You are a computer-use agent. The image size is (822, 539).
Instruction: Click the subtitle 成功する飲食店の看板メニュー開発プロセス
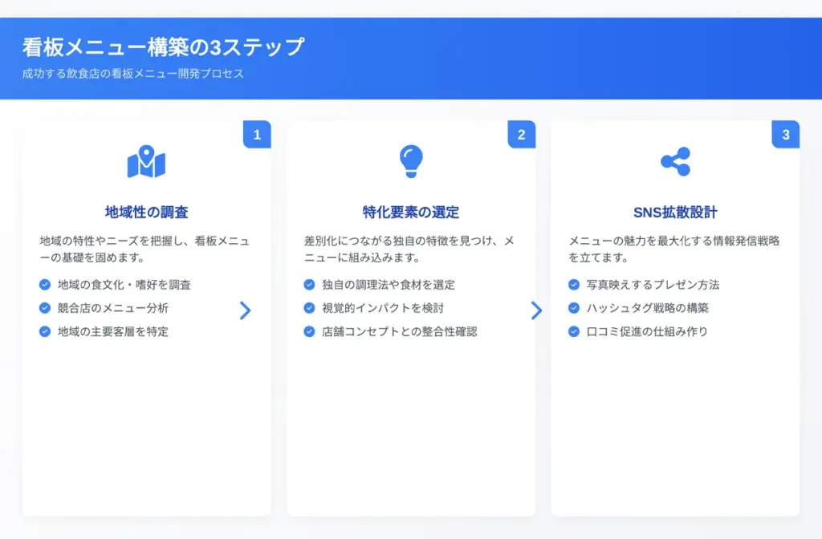click(x=133, y=73)
